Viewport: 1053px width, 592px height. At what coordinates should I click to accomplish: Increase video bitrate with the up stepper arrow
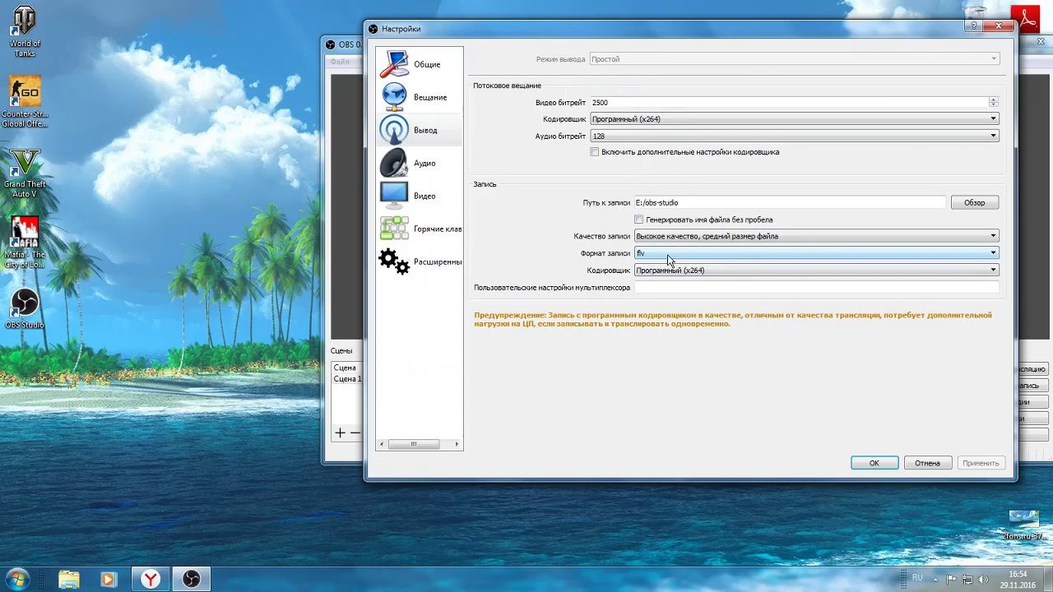tap(994, 99)
